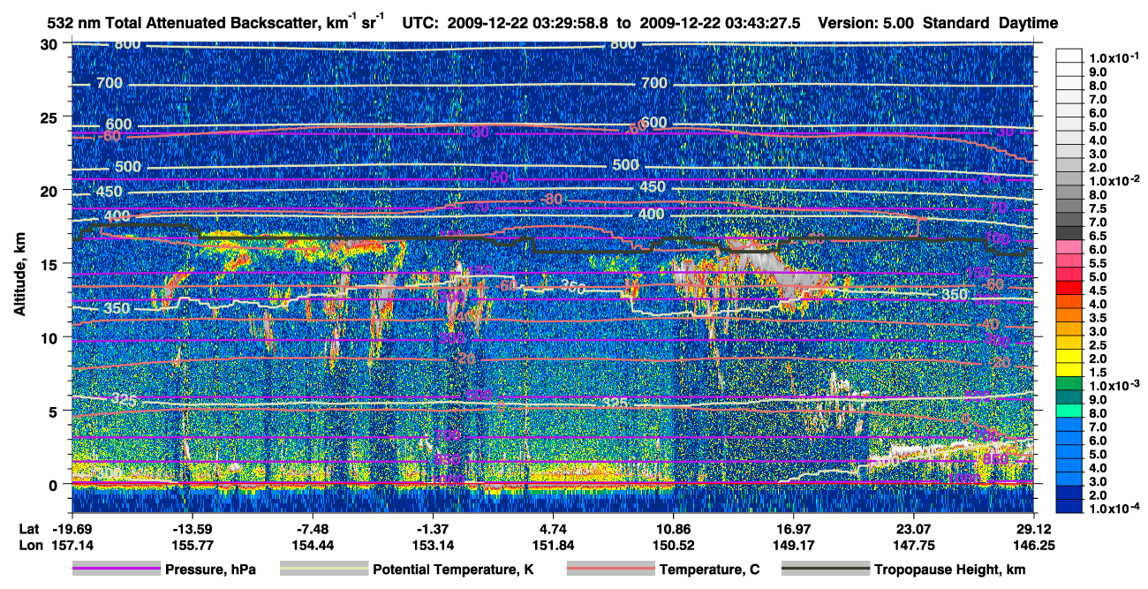1148x589 pixels.
Task: Click longitude value '147.75'
Action: click(x=914, y=545)
